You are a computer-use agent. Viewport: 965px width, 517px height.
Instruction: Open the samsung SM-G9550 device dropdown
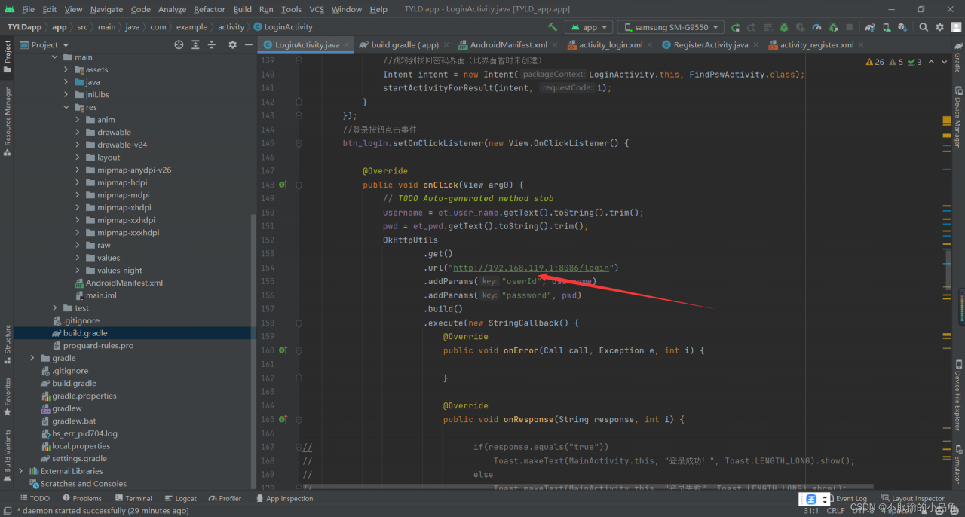[671, 27]
